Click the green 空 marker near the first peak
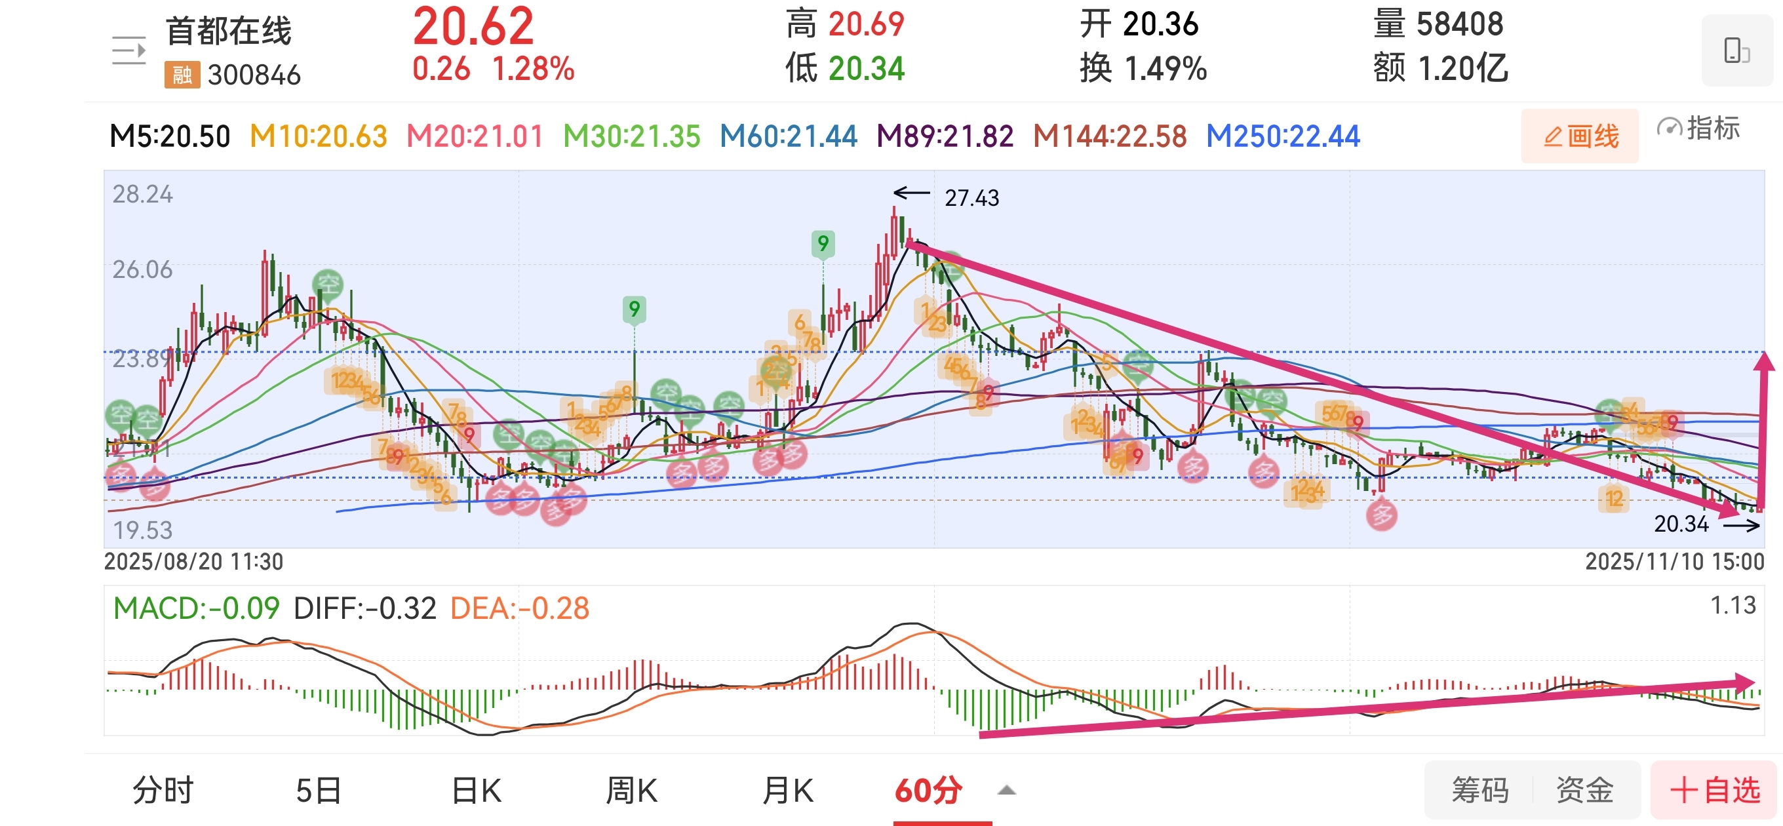 click(x=327, y=284)
